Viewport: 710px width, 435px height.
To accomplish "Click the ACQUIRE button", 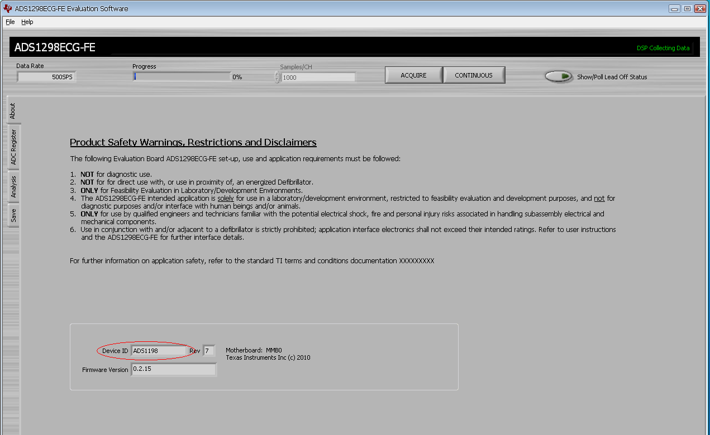I will coord(413,75).
